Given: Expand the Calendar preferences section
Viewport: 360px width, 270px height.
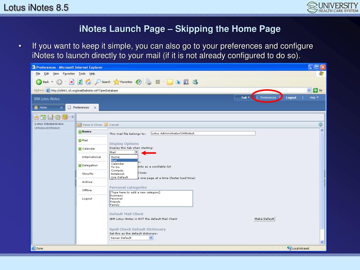Looking at the screenshot, I should (80, 149).
